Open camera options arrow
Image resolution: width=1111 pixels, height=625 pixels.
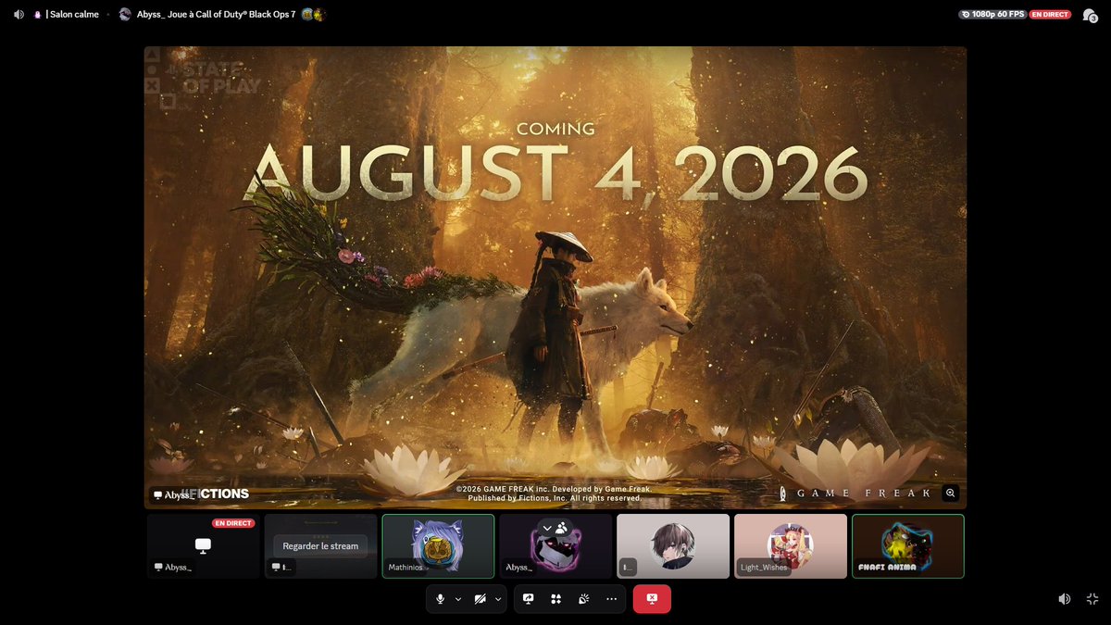[498, 599]
